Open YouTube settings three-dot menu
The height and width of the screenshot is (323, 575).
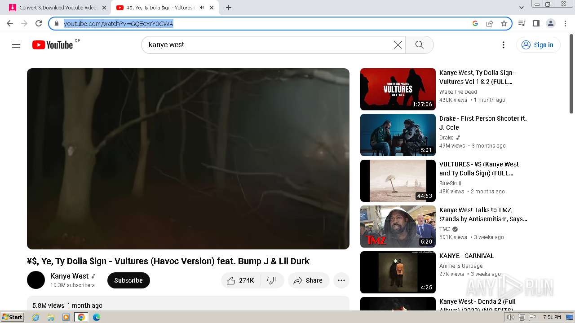click(504, 45)
